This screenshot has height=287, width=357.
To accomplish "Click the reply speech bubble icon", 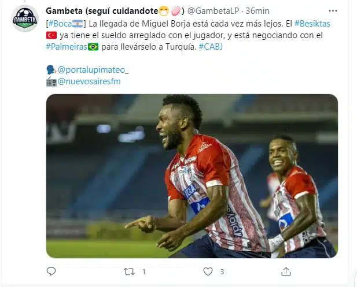I will pos(51,271).
